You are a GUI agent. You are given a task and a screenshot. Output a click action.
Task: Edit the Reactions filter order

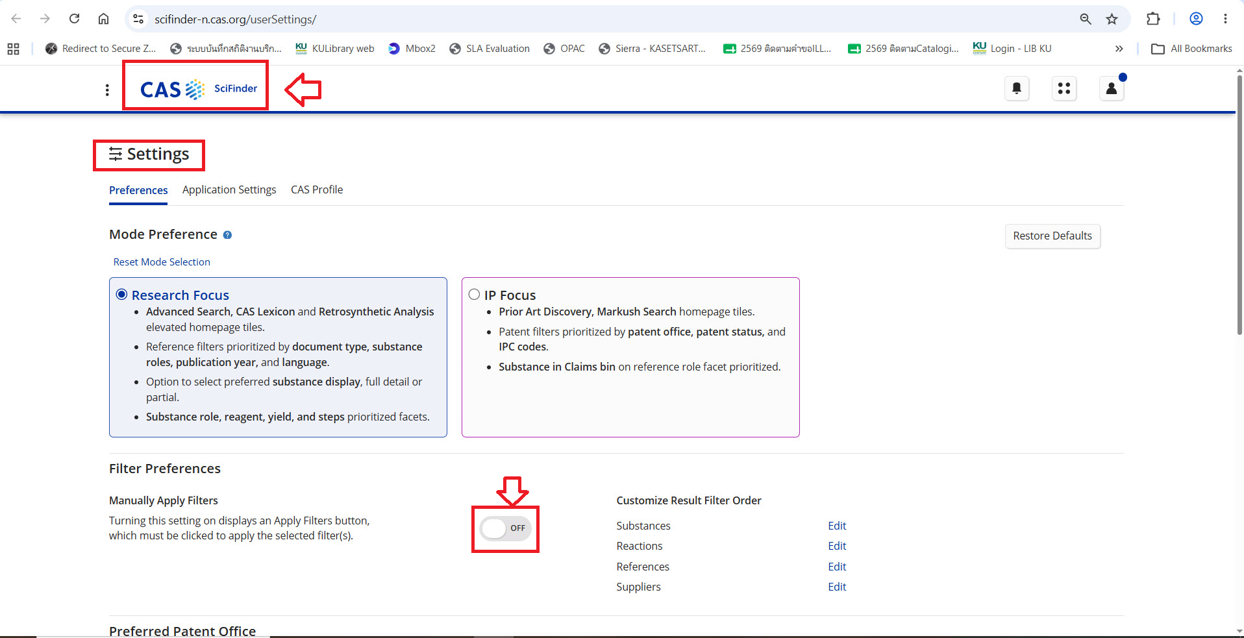[x=837, y=546]
